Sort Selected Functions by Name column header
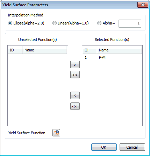 [119, 50]
